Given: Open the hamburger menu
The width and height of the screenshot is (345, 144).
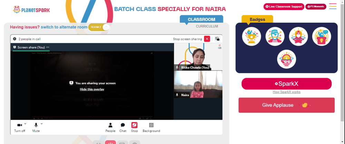Looking at the screenshot, I should (x=333, y=6).
